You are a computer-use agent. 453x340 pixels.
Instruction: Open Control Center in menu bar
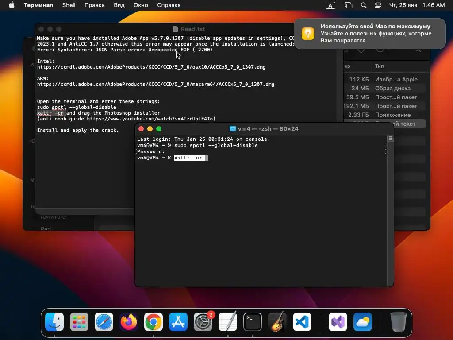[x=378, y=5]
